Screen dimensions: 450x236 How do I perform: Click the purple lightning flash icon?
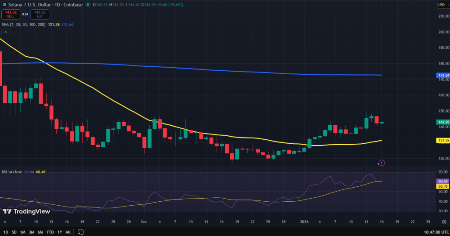pos(381,163)
